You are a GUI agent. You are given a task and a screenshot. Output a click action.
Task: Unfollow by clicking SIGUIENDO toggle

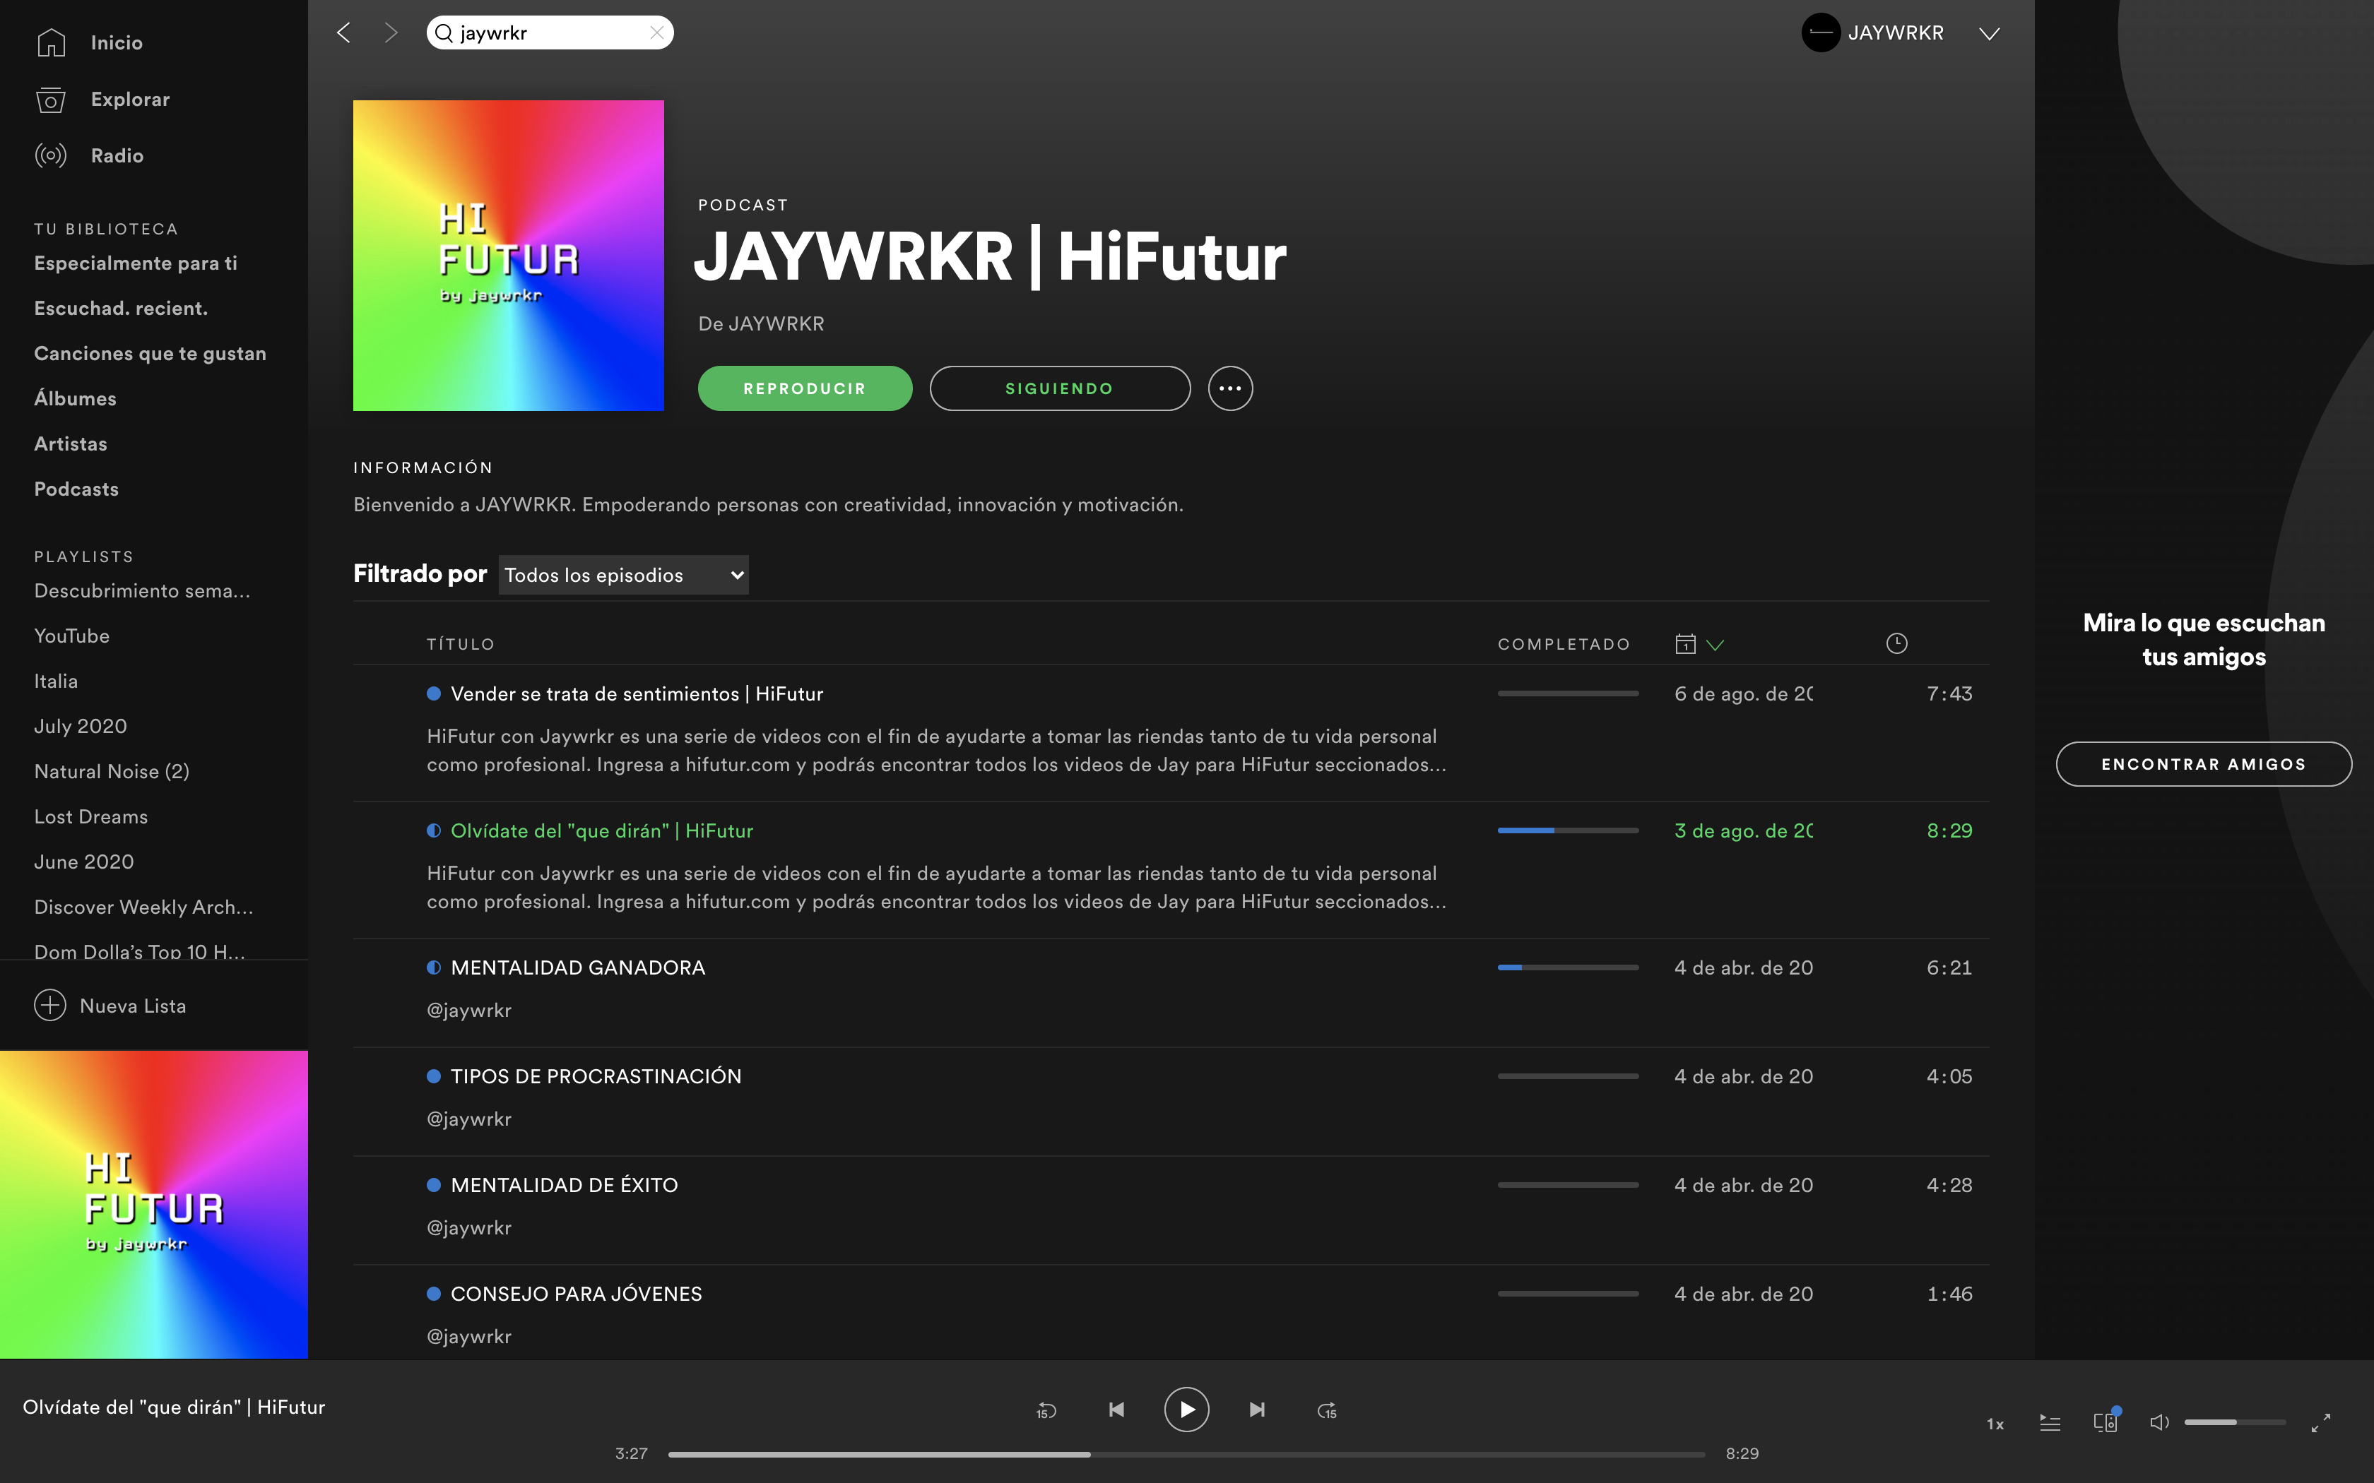(1058, 388)
